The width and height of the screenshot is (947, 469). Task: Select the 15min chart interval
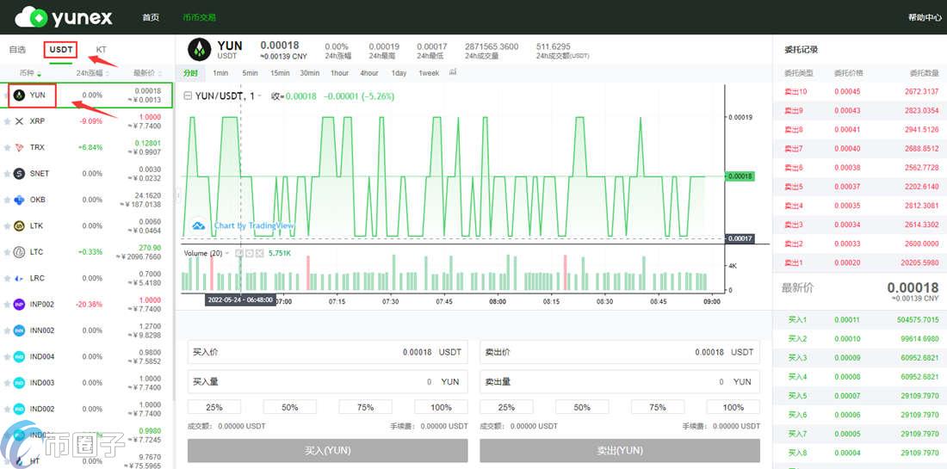(x=280, y=73)
